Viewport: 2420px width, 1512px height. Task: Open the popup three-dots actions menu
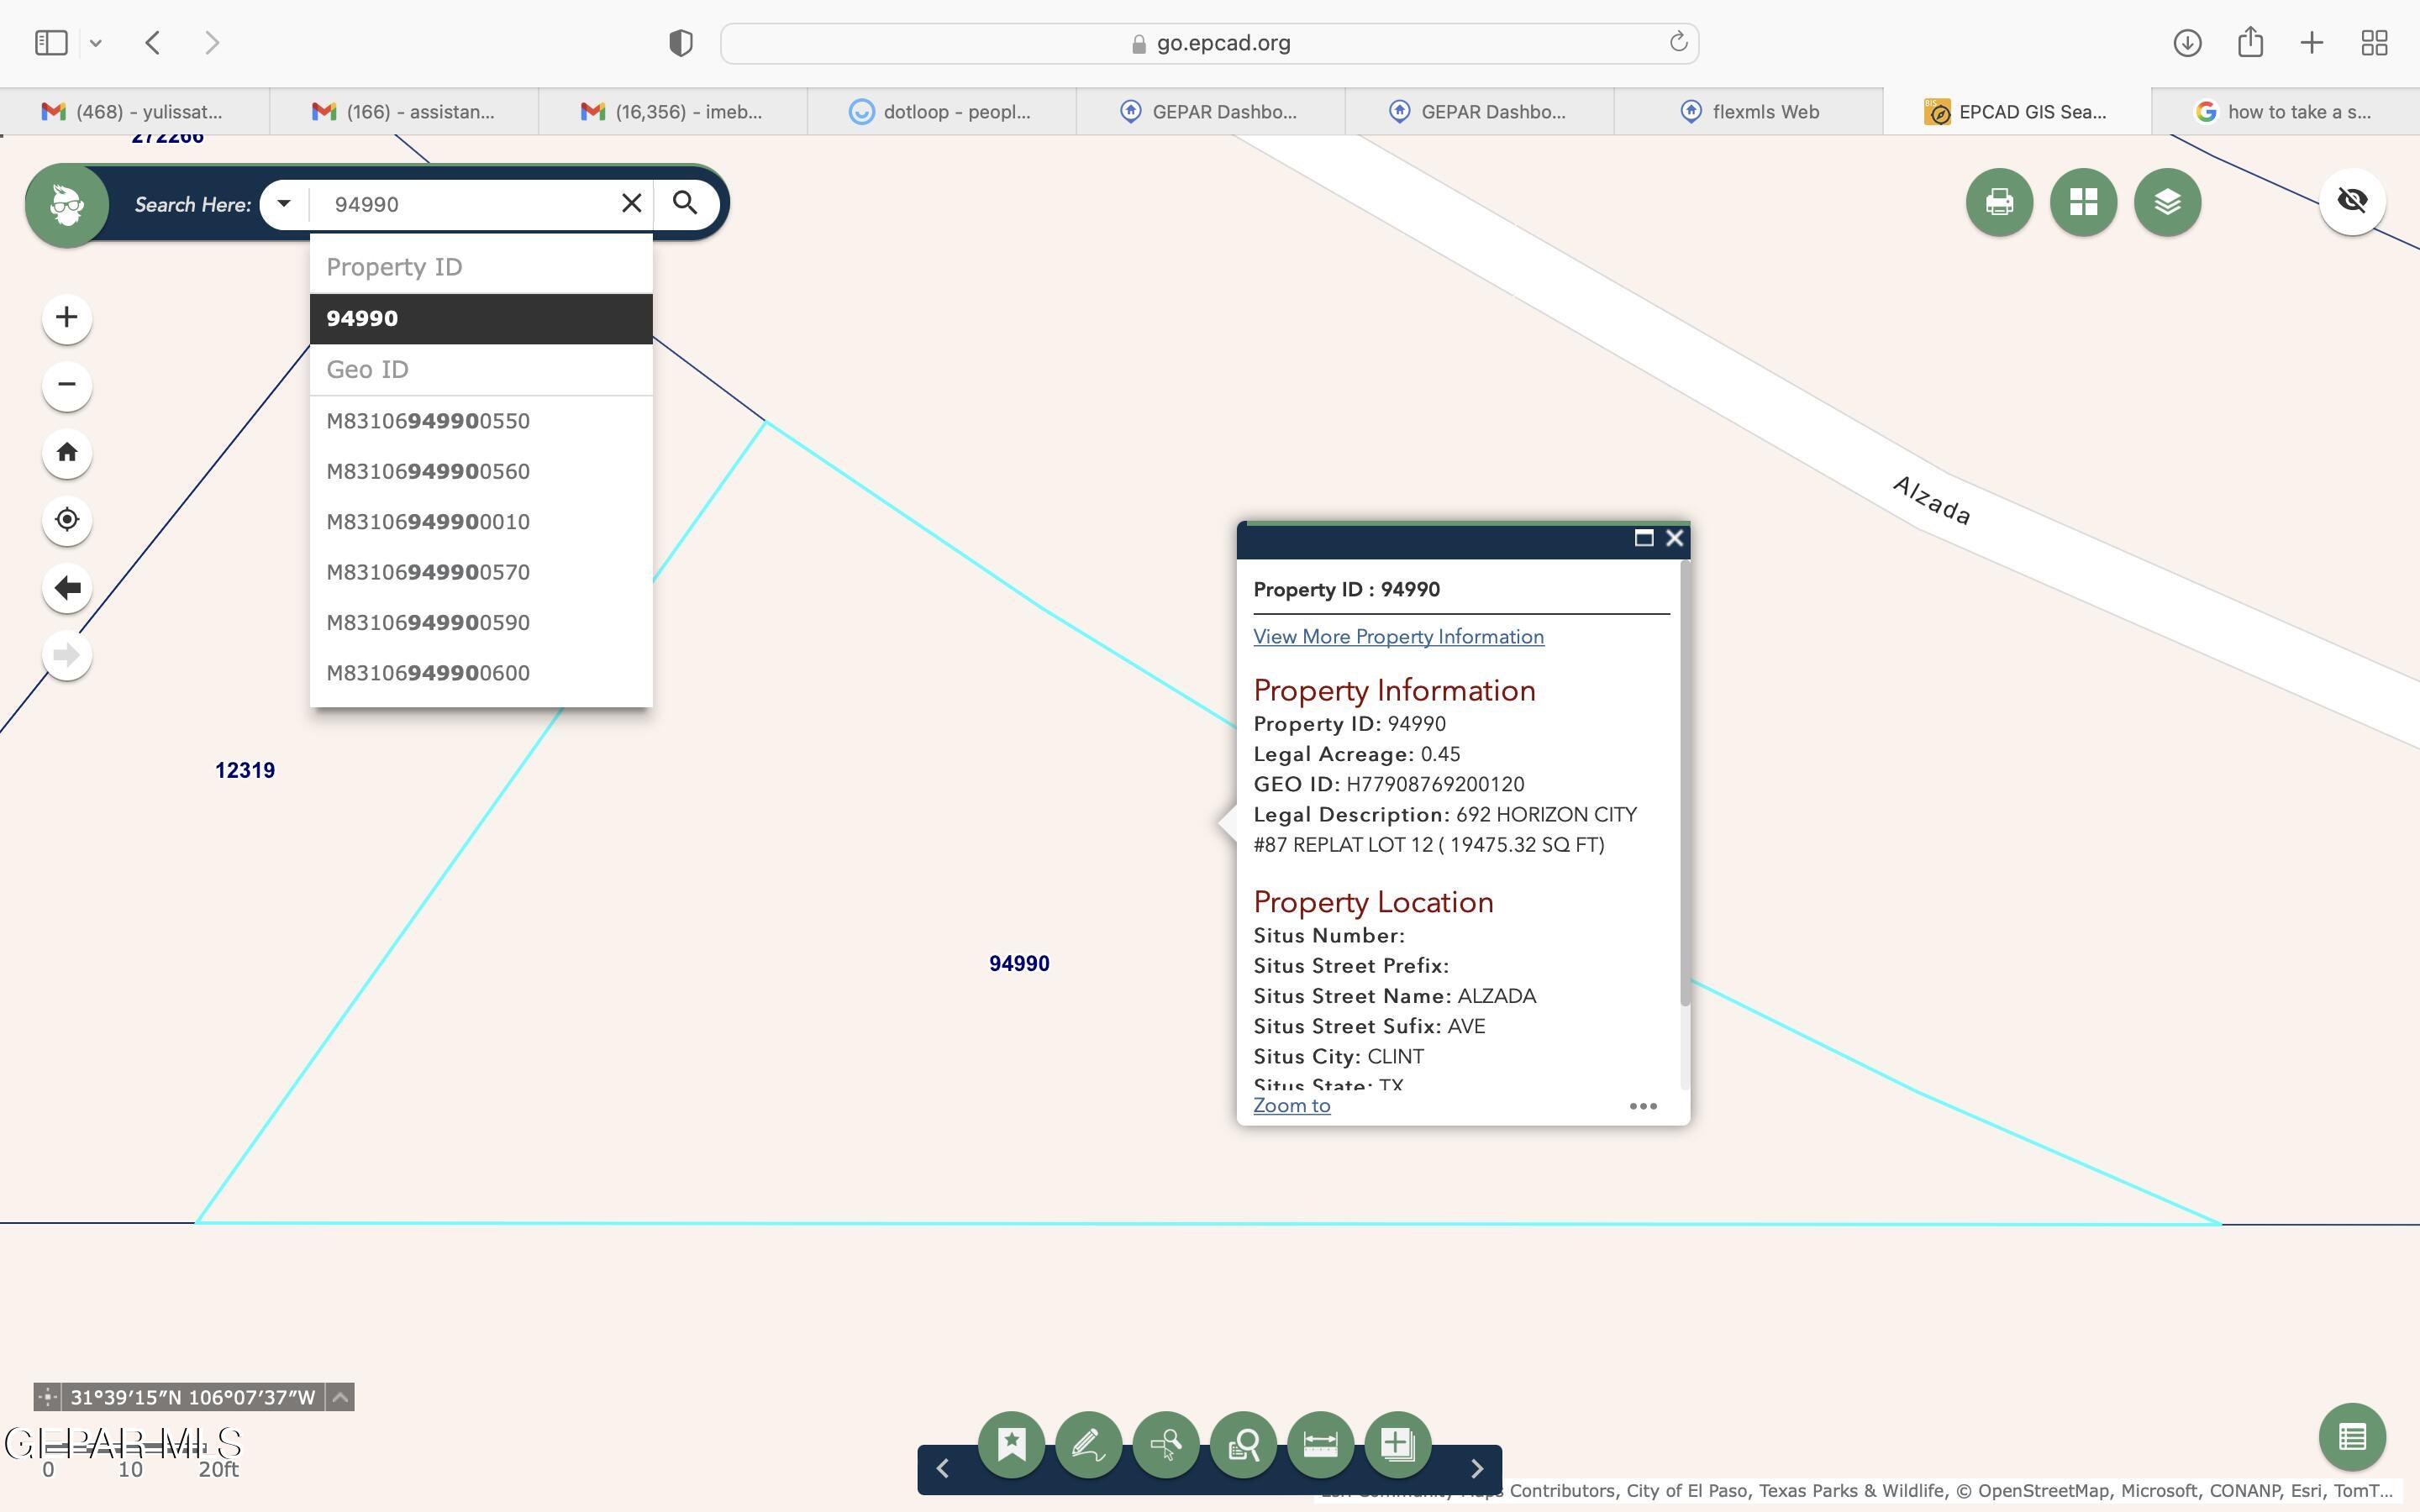(x=1642, y=1106)
